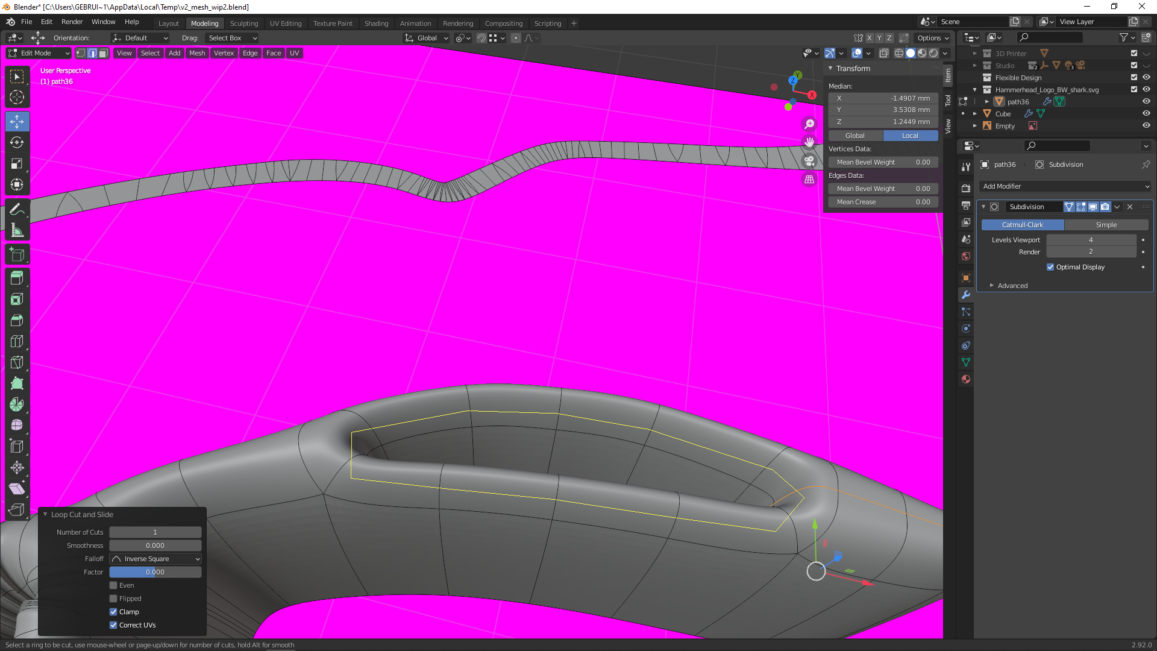Switch to face select mode
This screenshot has width=1157, height=651.
[104, 53]
